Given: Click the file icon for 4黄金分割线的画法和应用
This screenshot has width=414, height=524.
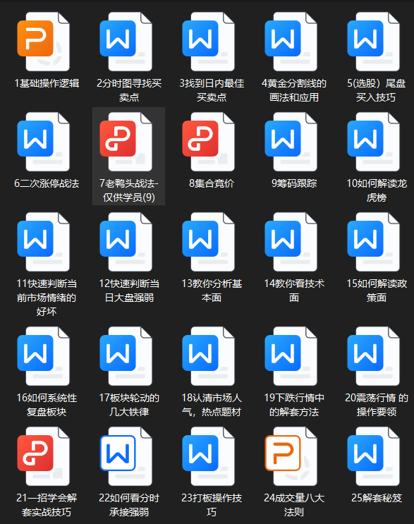Looking at the screenshot, I should (x=291, y=42).
